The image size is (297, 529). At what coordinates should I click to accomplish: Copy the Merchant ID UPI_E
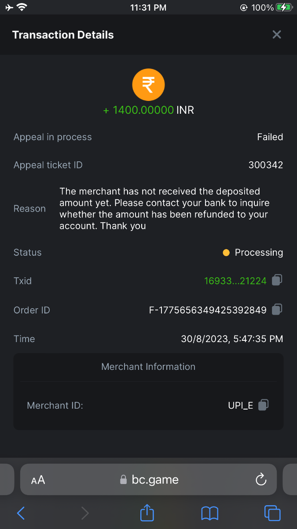[x=263, y=405]
